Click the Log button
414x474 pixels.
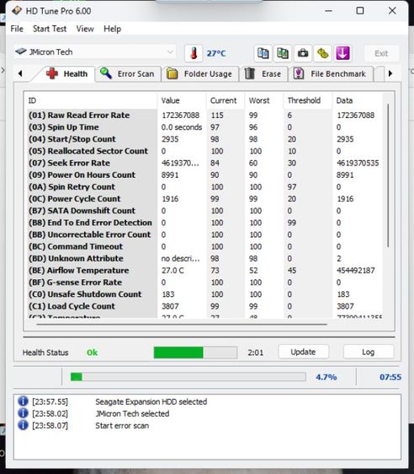pyautogui.click(x=369, y=352)
